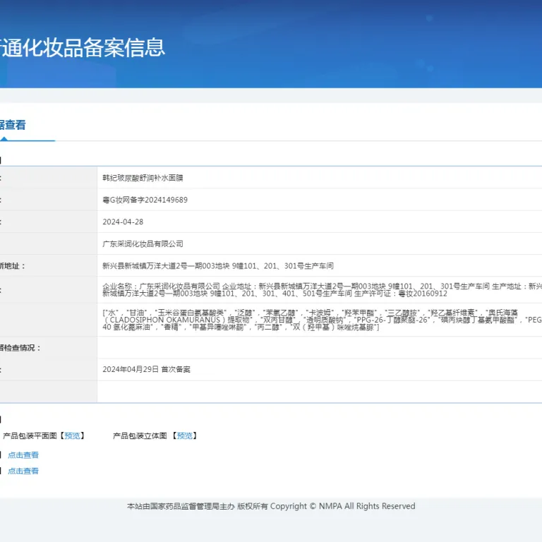542x542 pixels.
Task: Select the product name 韩纪玻尿酸舒润补水面膜
Action: click(143, 178)
